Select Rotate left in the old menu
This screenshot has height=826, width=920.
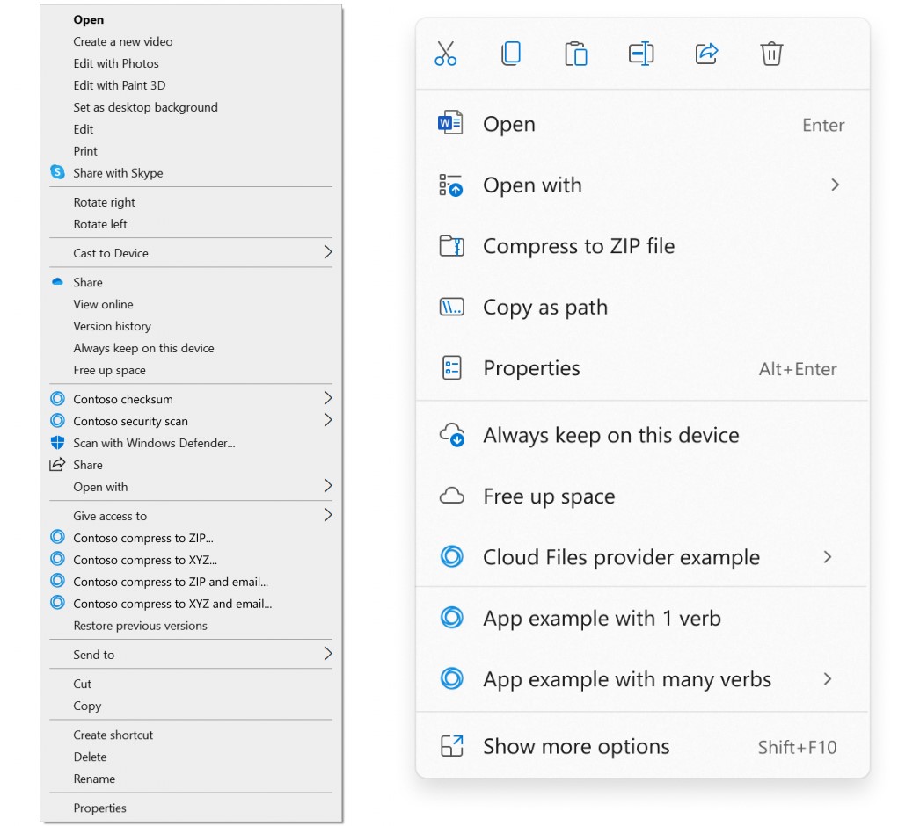[99, 224]
